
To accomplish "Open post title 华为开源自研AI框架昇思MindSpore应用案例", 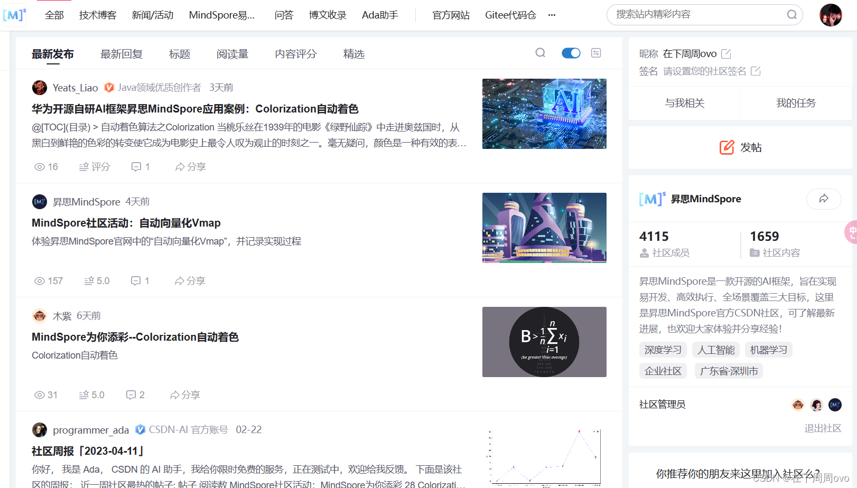I will [x=195, y=109].
